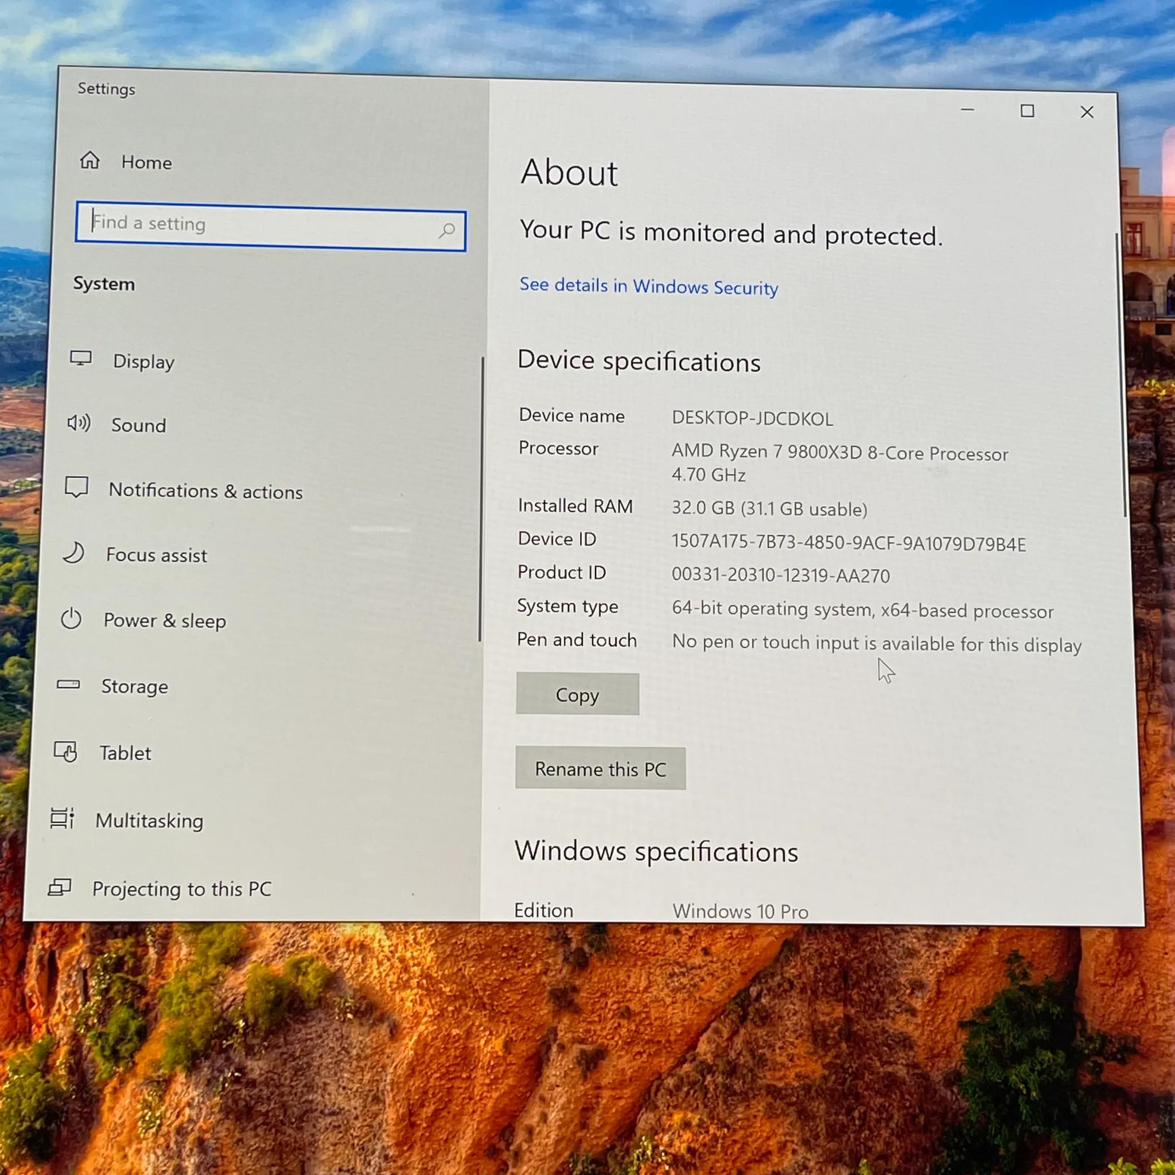
Task: Open the Multitasking settings page
Action: [x=150, y=821]
